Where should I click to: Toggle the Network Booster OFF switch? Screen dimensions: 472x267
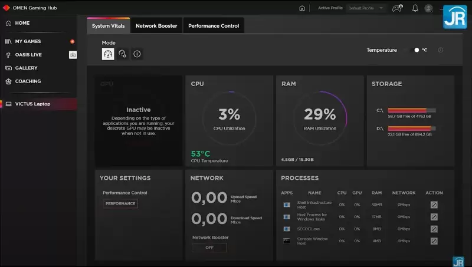click(x=209, y=248)
